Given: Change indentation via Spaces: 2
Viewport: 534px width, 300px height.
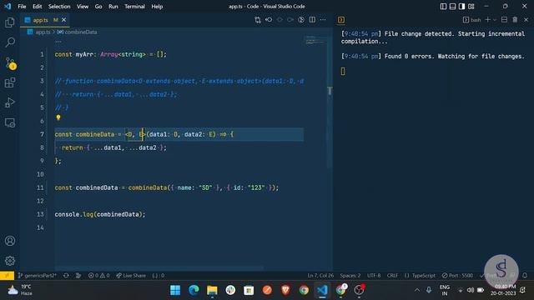Looking at the screenshot, I should 350,276.
